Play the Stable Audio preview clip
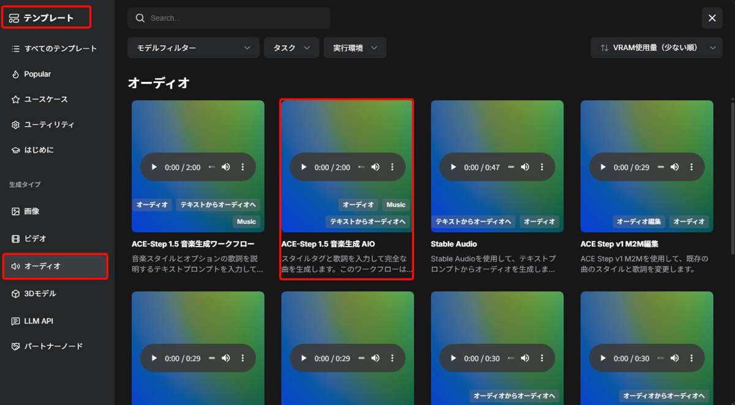Screen dimensions: 735x405 [453, 167]
